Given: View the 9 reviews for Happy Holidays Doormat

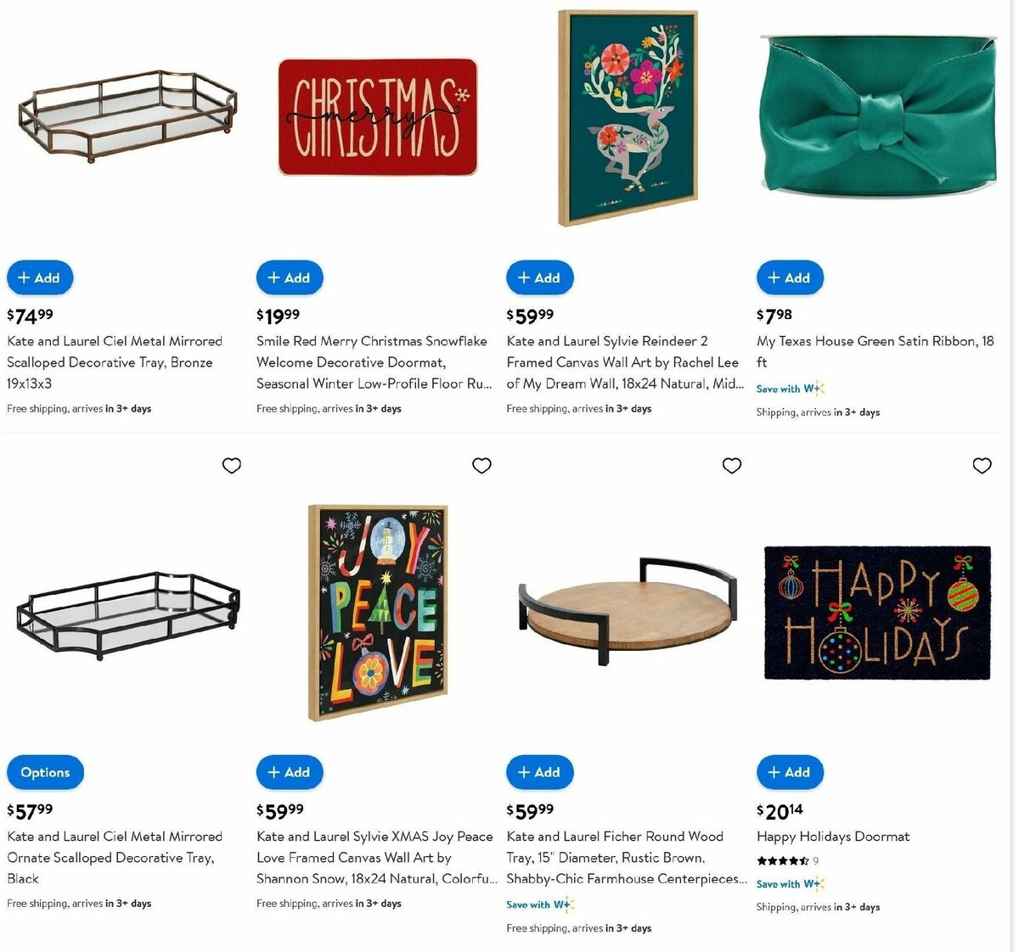Looking at the screenshot, I should (814, 860).
